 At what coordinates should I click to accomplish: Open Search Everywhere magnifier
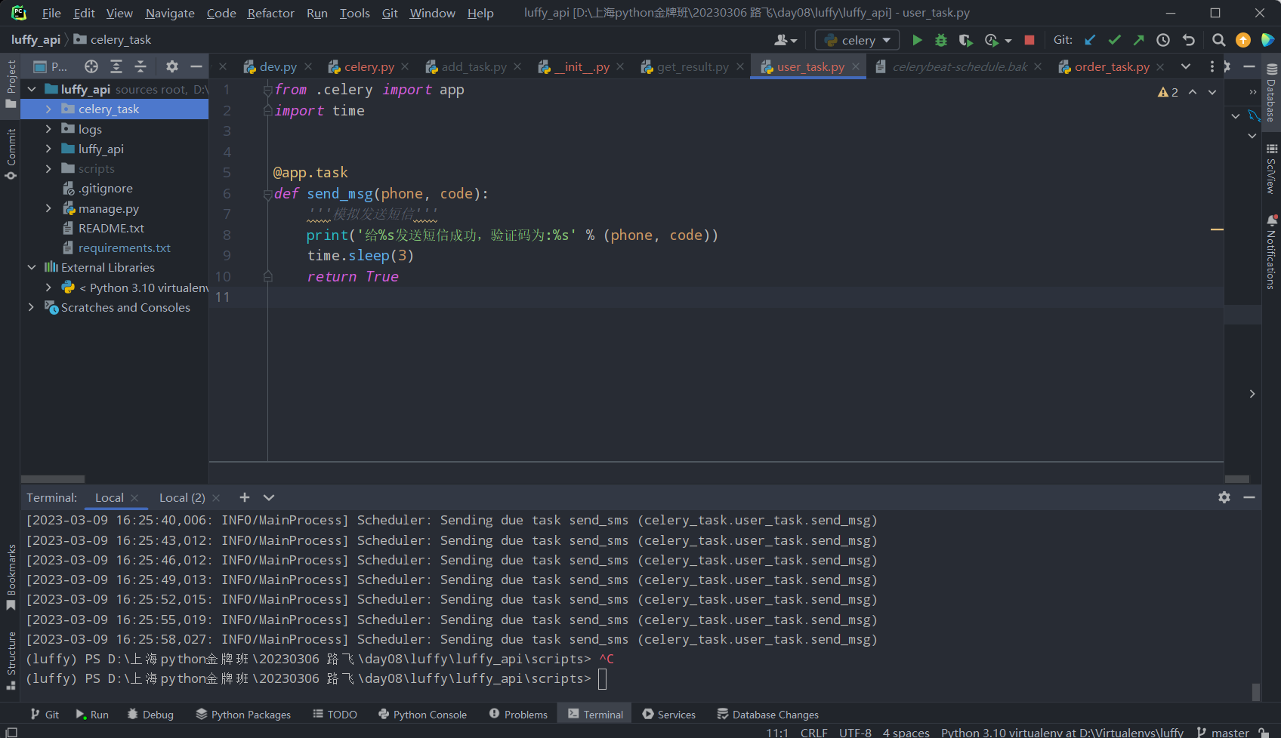coord(1218,40)
